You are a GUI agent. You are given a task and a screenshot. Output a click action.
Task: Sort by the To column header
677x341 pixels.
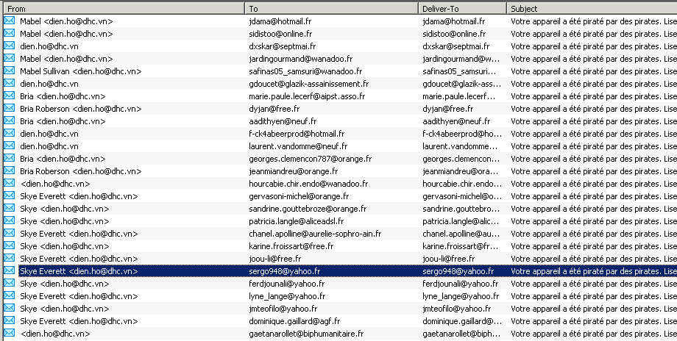pos(332,8)
